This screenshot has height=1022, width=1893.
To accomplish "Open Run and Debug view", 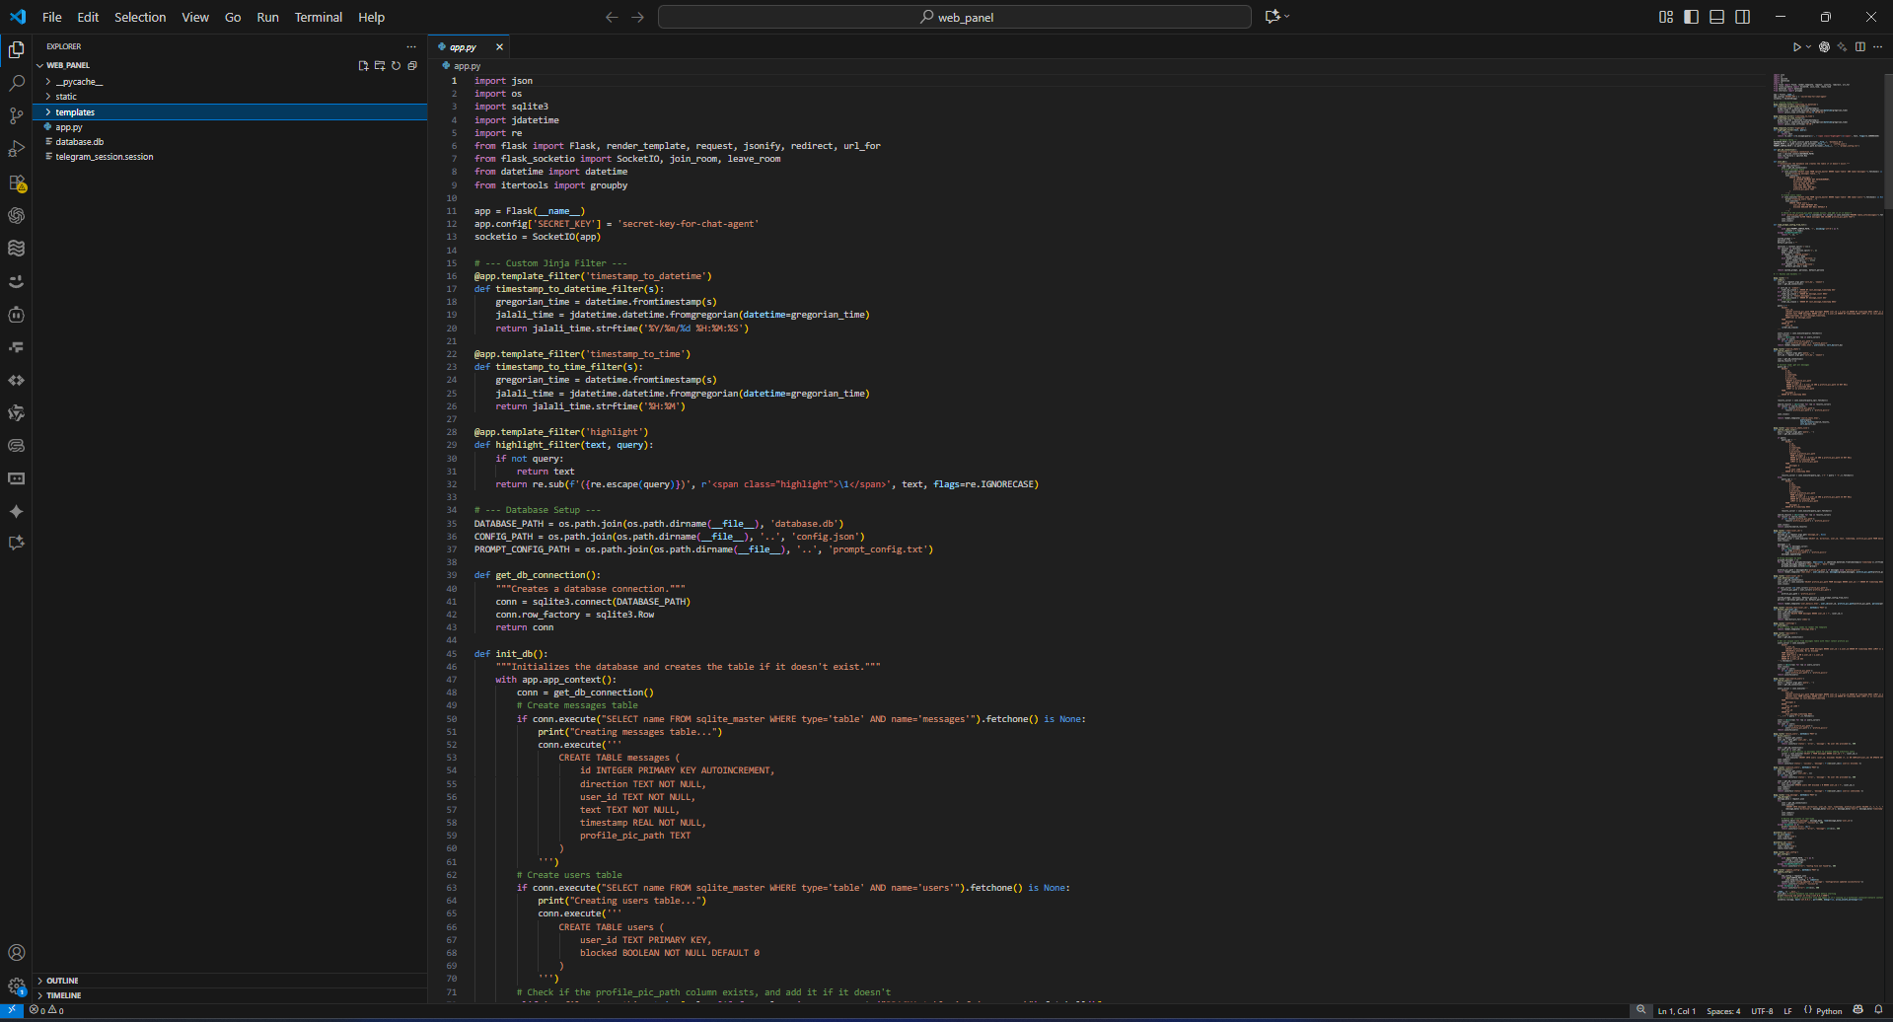I will click(x=17, y=149).
